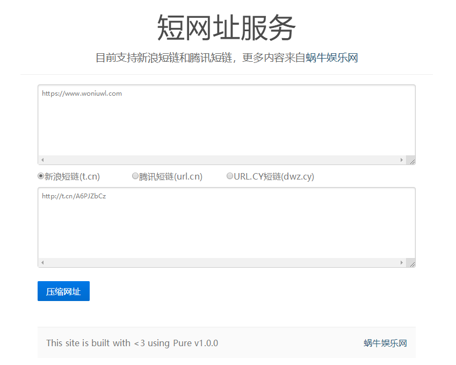Image resolution: width=456 pixels, height=365 pixels.
Task: Click the input textarea's left scroll arrow
Action: pyautogui.click(x=42, y=160)
